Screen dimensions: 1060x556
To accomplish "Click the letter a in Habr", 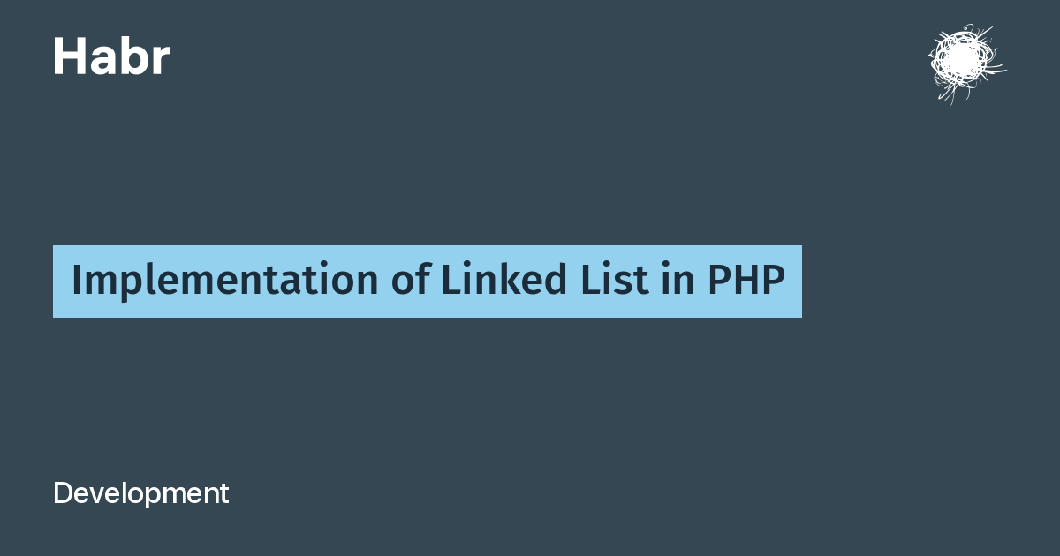I will pos(104,62).
